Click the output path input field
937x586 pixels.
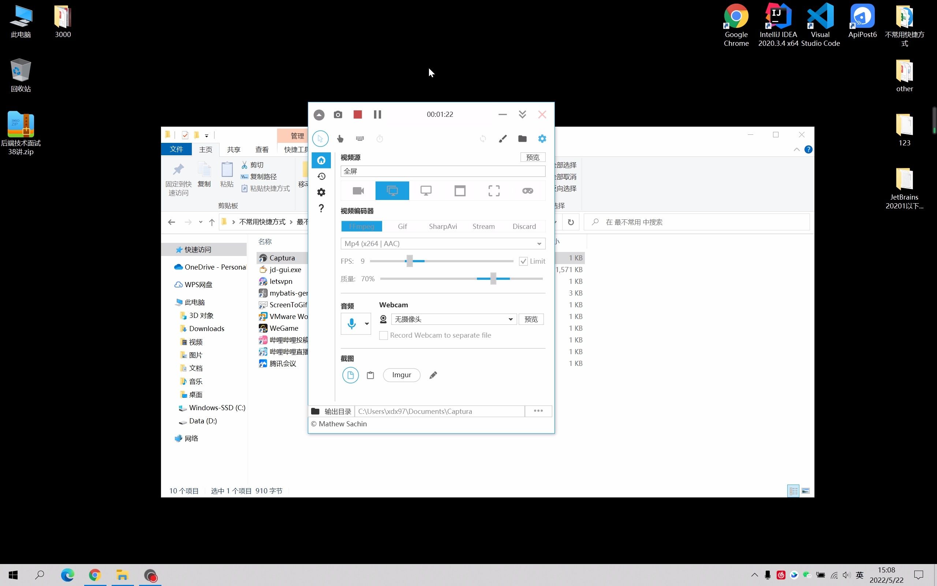439,411
